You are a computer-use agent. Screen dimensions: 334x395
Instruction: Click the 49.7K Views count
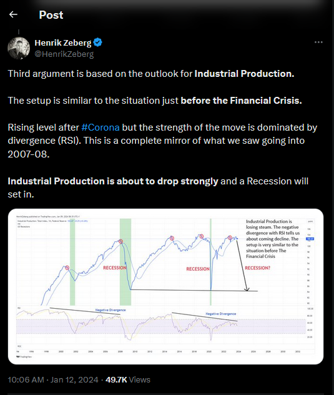(128, 379)
